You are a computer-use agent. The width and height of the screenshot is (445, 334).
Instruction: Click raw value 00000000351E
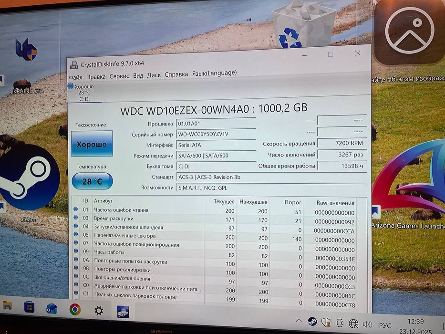335,259
